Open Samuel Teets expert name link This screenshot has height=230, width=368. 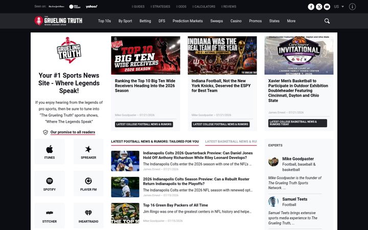pos(295,199)
